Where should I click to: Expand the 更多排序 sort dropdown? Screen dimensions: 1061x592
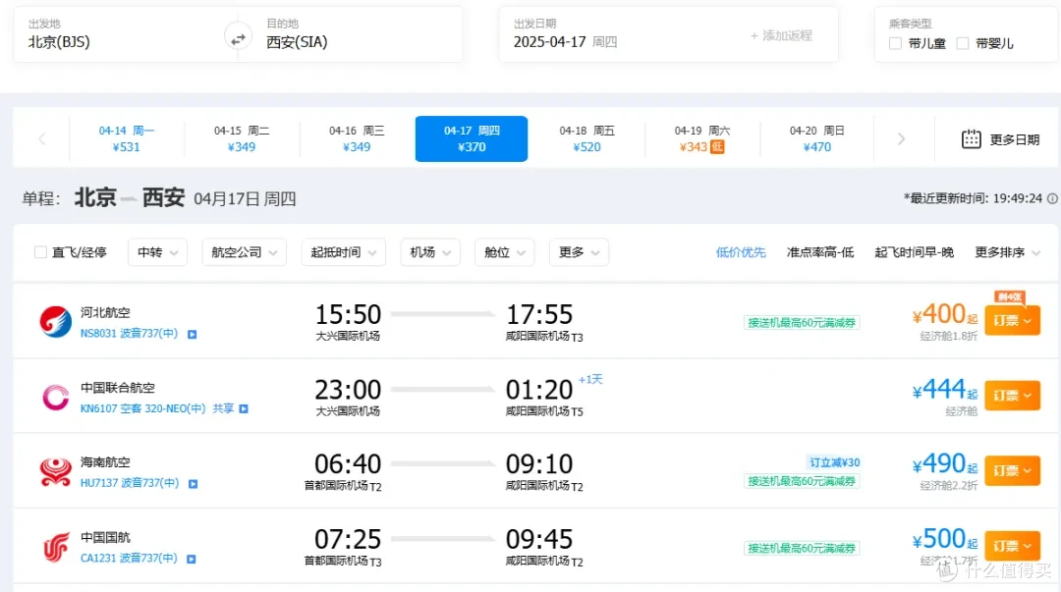[x=1007, y=252]
